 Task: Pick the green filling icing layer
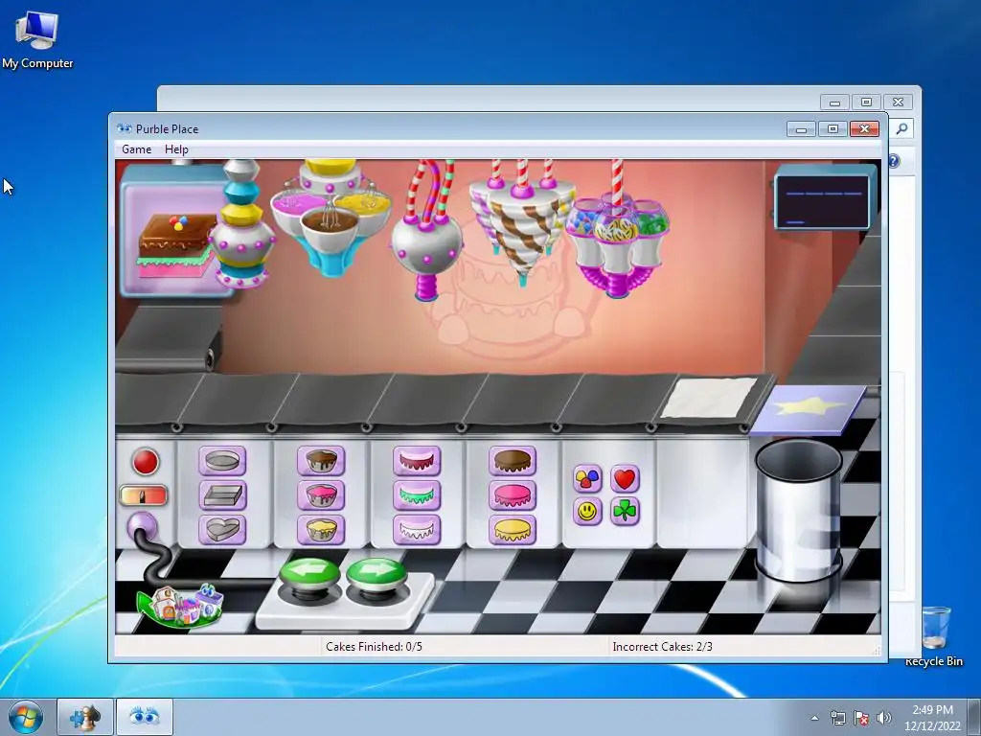pyautogui.click(x=417, y=495)
